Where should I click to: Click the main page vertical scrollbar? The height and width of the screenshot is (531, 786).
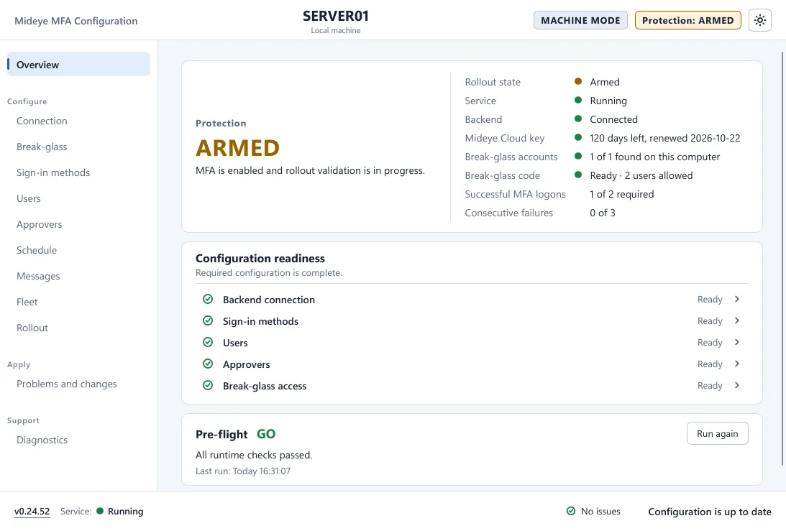point(782,258)
